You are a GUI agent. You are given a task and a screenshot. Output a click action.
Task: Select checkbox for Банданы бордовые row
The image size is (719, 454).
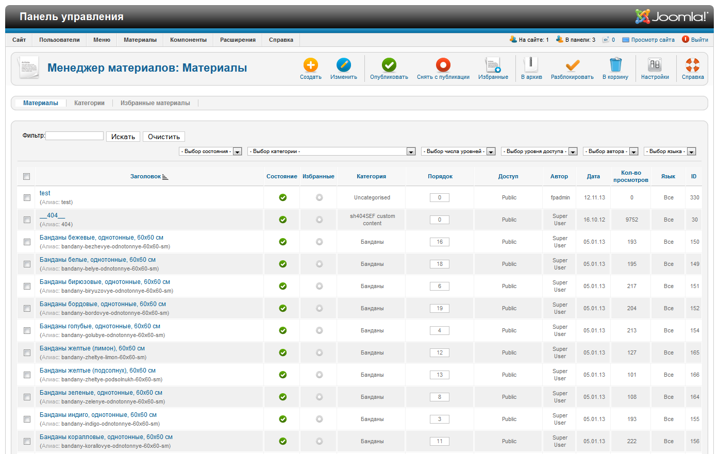27,308
